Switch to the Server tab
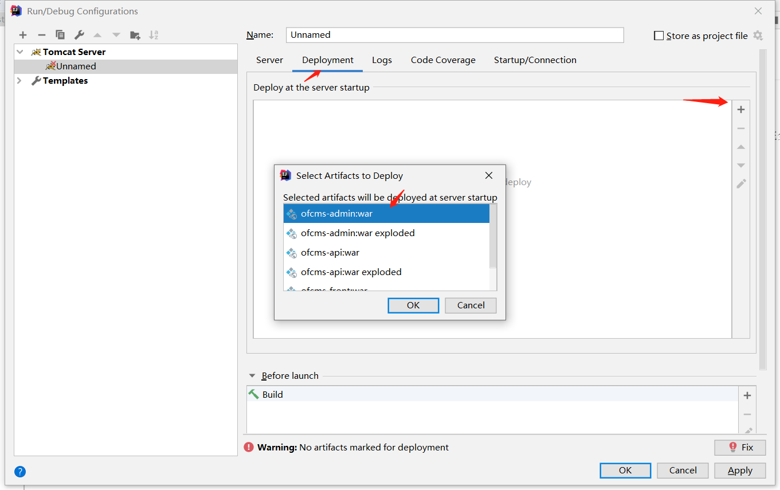Viewport: 780px width, 490px height. click(x=269, y=60)
